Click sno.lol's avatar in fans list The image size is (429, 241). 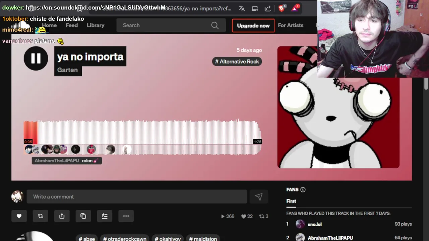[300, 224]
